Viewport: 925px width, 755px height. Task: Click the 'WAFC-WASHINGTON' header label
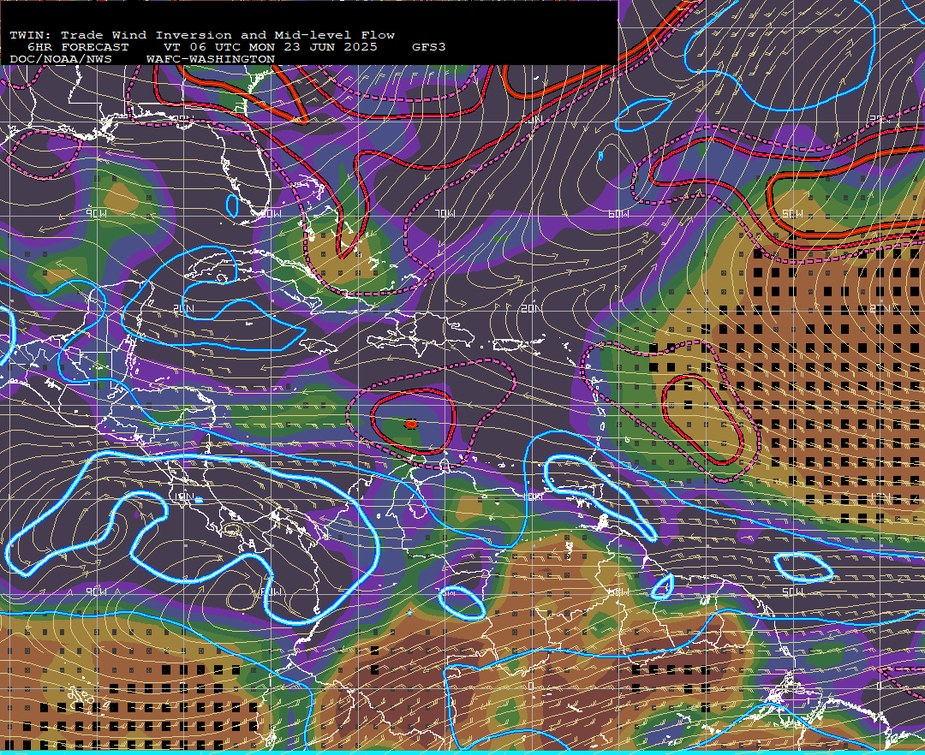(211, 59)
